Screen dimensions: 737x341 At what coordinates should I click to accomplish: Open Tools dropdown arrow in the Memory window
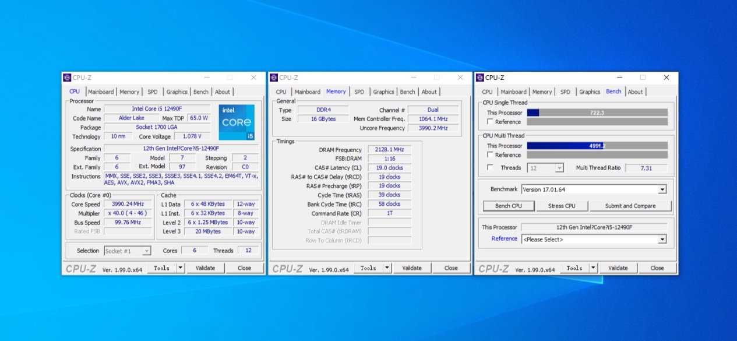click(x=387, y=268)
